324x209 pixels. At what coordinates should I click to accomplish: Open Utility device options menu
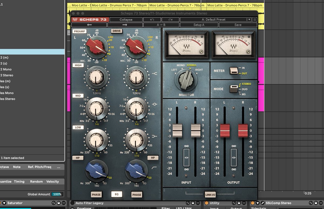244,203
